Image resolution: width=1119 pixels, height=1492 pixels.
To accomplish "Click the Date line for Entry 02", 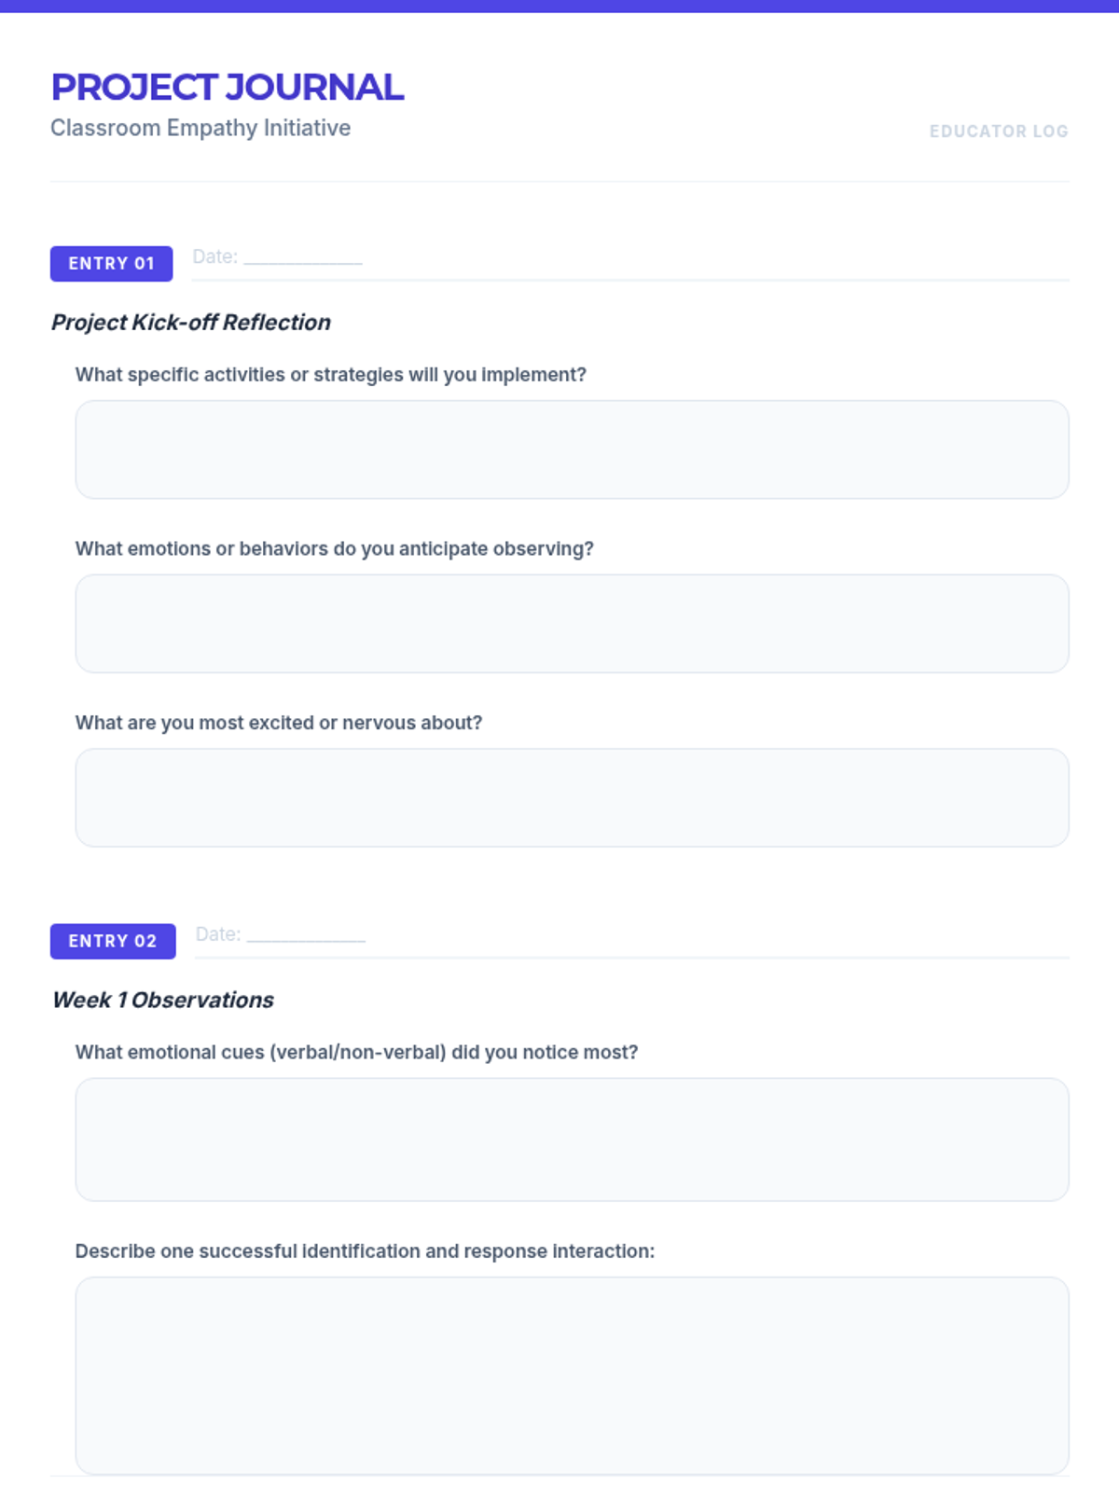I will click(x=280, y=933).
